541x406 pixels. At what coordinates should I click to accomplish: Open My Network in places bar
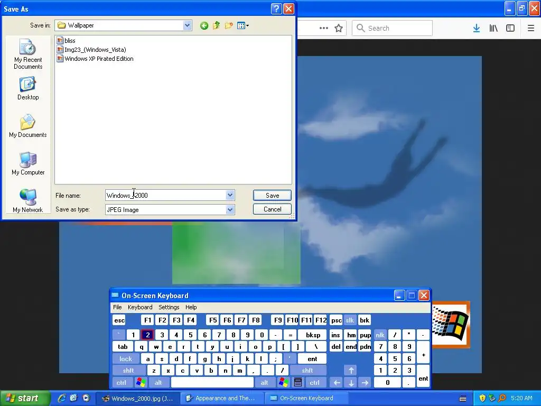coord(28,201)
